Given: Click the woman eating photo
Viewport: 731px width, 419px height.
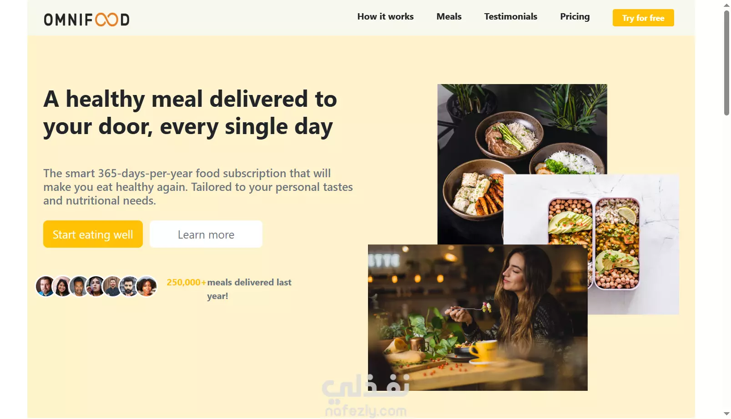Looking at the screenshot, I should [478, 318].
